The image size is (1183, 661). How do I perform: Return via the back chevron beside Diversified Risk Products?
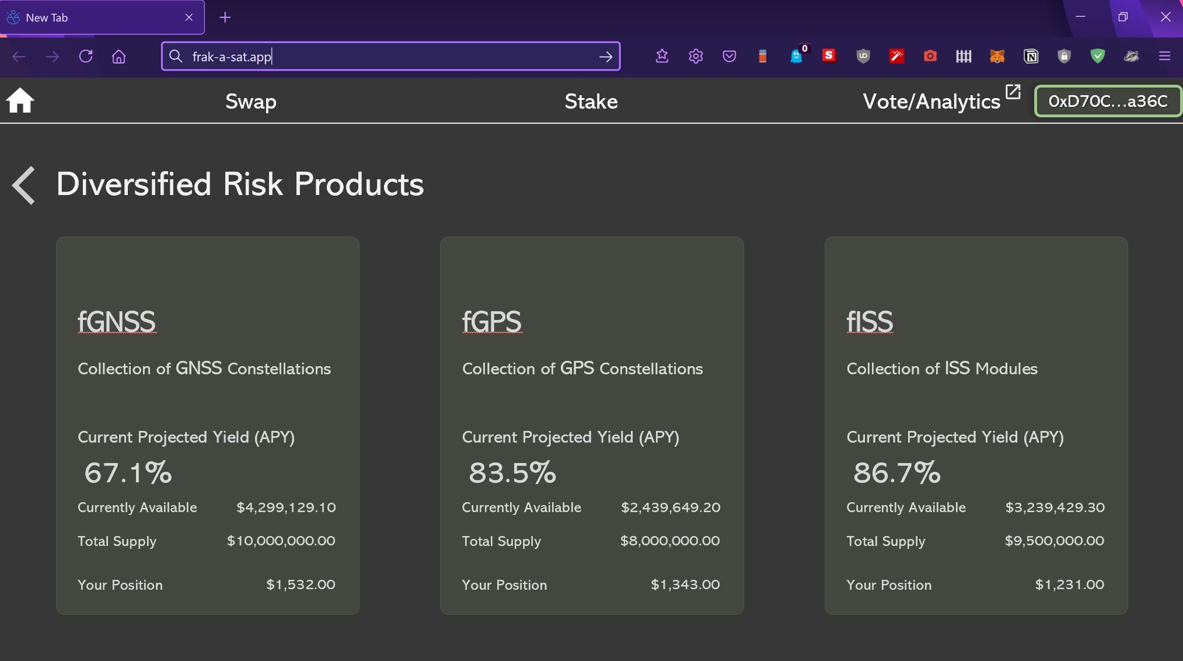point(24,185)
